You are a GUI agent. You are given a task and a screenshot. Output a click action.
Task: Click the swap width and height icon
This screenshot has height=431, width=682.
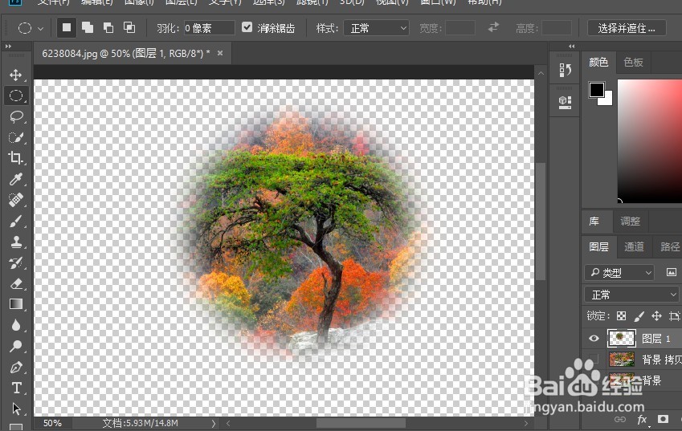point(493,27)
